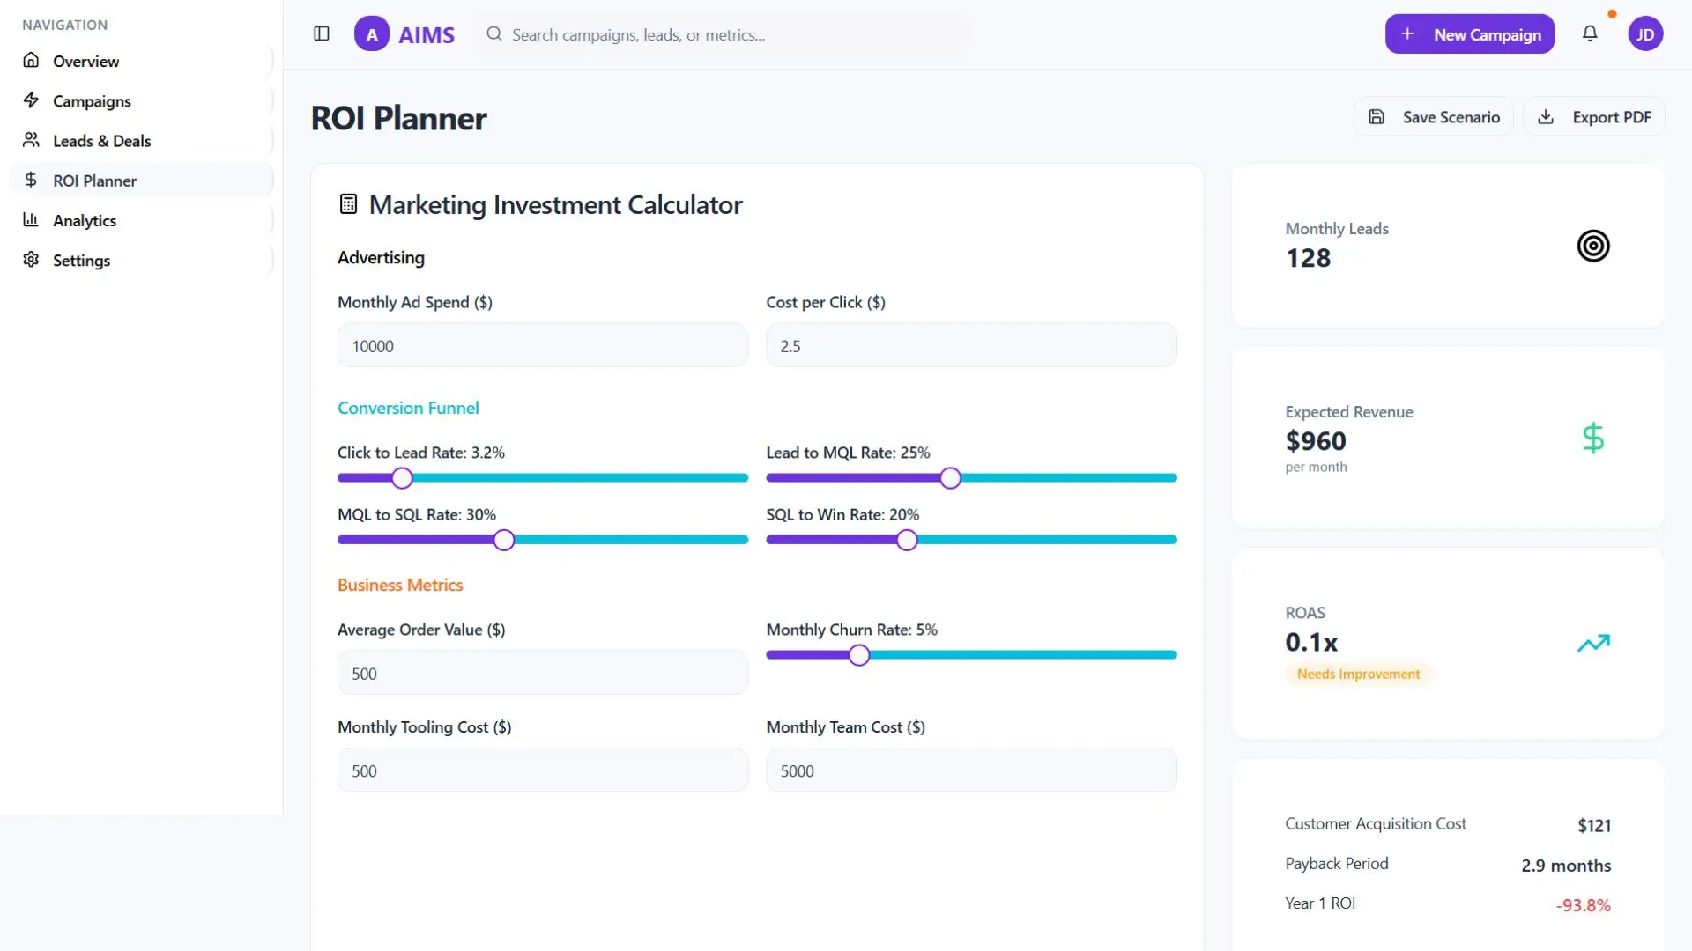
Task: Click the Business Metrics heading
Action: [400, 585]
